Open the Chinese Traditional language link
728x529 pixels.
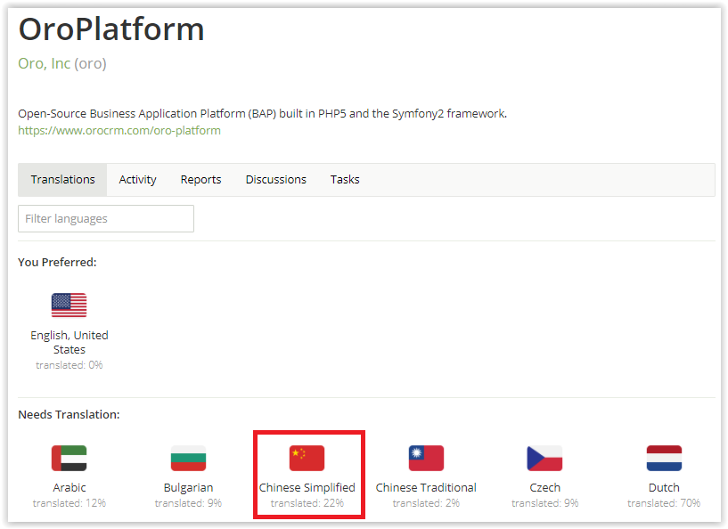[x=426, y=488]
